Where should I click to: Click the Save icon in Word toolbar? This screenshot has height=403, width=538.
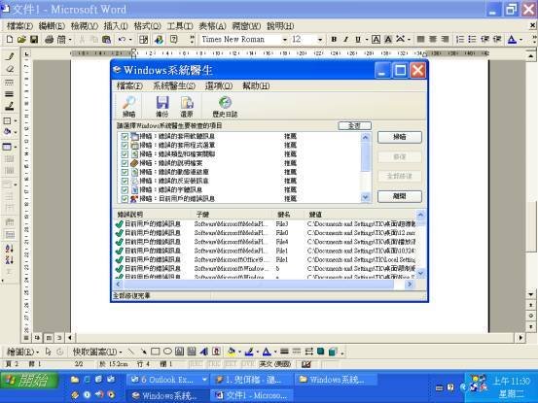(34, 40)
